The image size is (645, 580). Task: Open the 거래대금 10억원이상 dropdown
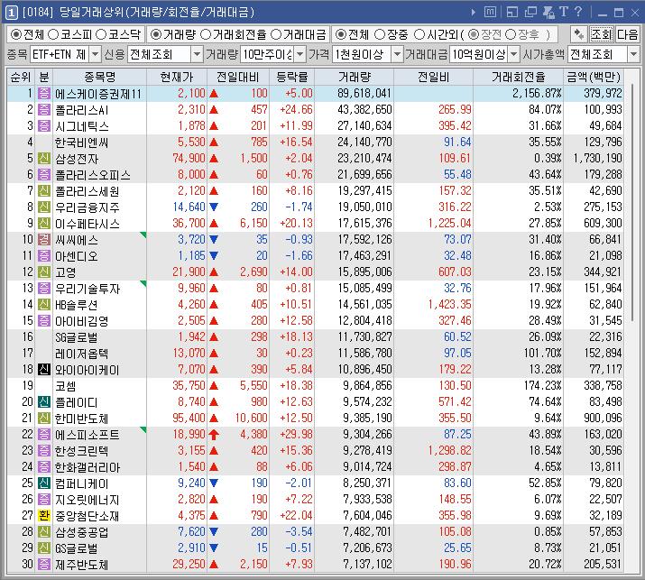click(x=514, y=54)
